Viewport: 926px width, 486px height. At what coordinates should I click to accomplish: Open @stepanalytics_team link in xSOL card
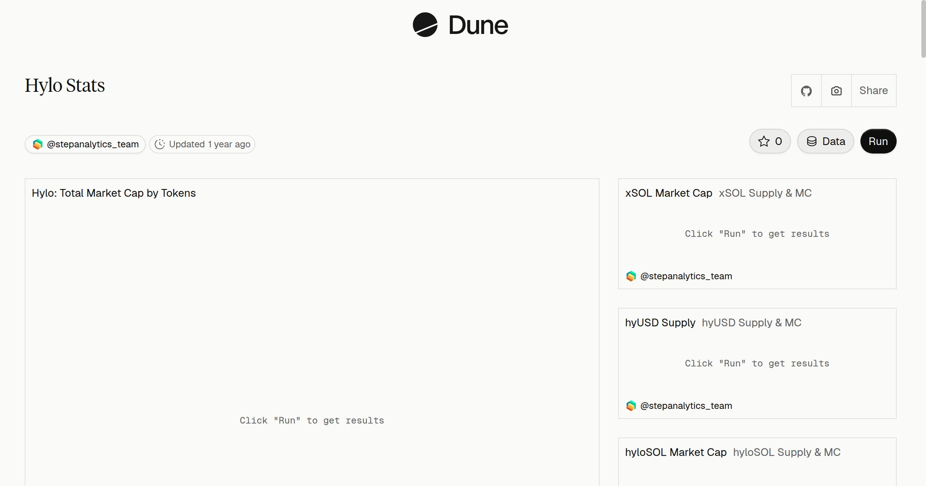(686, 276)
